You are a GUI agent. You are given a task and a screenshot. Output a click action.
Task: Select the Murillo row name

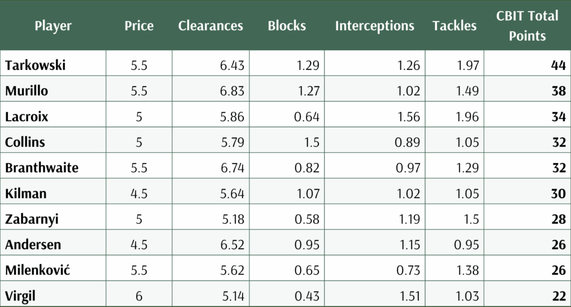tap(27, 91)
